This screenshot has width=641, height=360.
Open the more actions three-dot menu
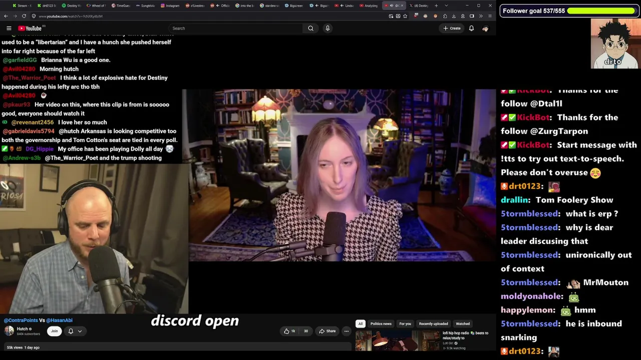(346, 331)
